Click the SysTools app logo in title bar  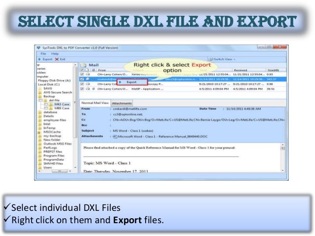click(x=39, y=48)
